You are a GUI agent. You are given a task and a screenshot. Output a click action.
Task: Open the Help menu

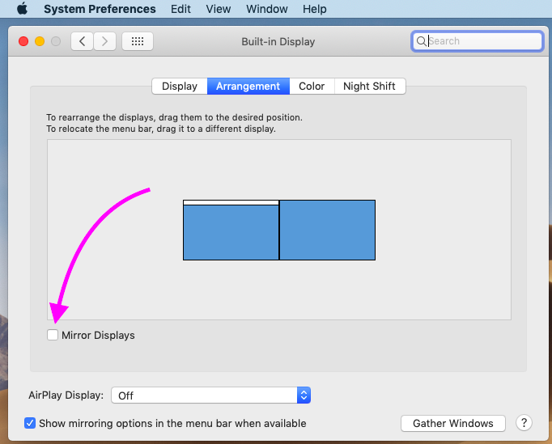pos(314,9)
